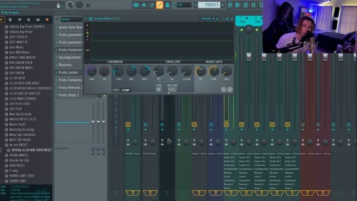The height and width of the screenshot is (201, 357).
Task: Click the SUSTAIN envelope knob in limiter
Action: pos(186,71)
